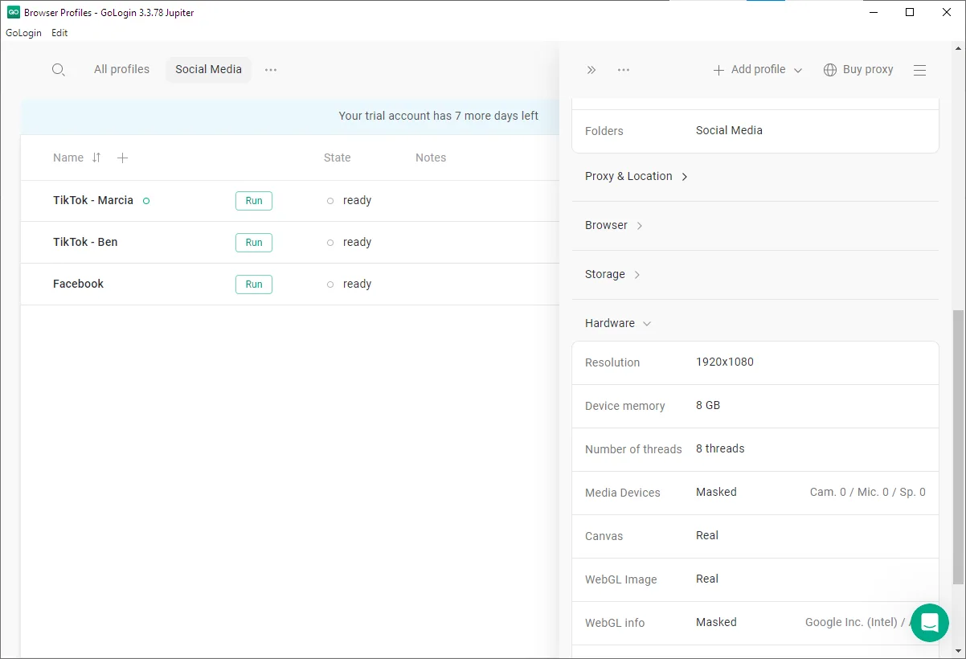Click the Cam. 0 / Mic. 0 / Sp. 0 text
This screenshot has width=966, height=659.
pyautogui.click(x=868, y=493)
